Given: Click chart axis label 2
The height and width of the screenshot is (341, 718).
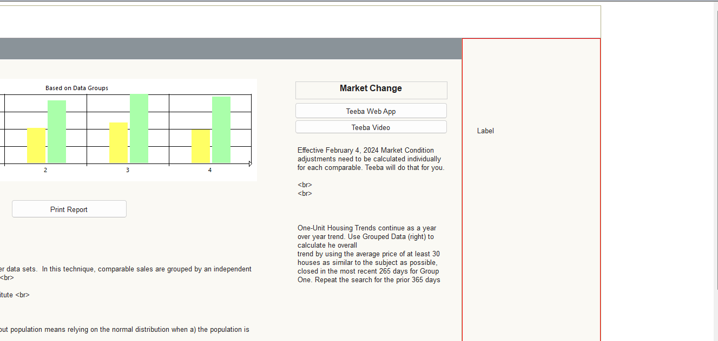Looking at the screenshot, I should [45, 170].
